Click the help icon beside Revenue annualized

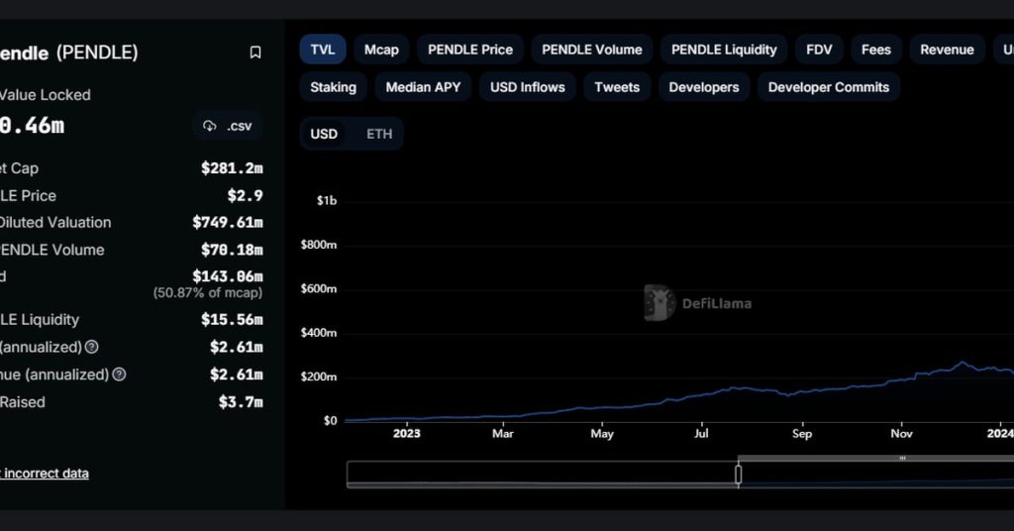[x=119, y=374]
